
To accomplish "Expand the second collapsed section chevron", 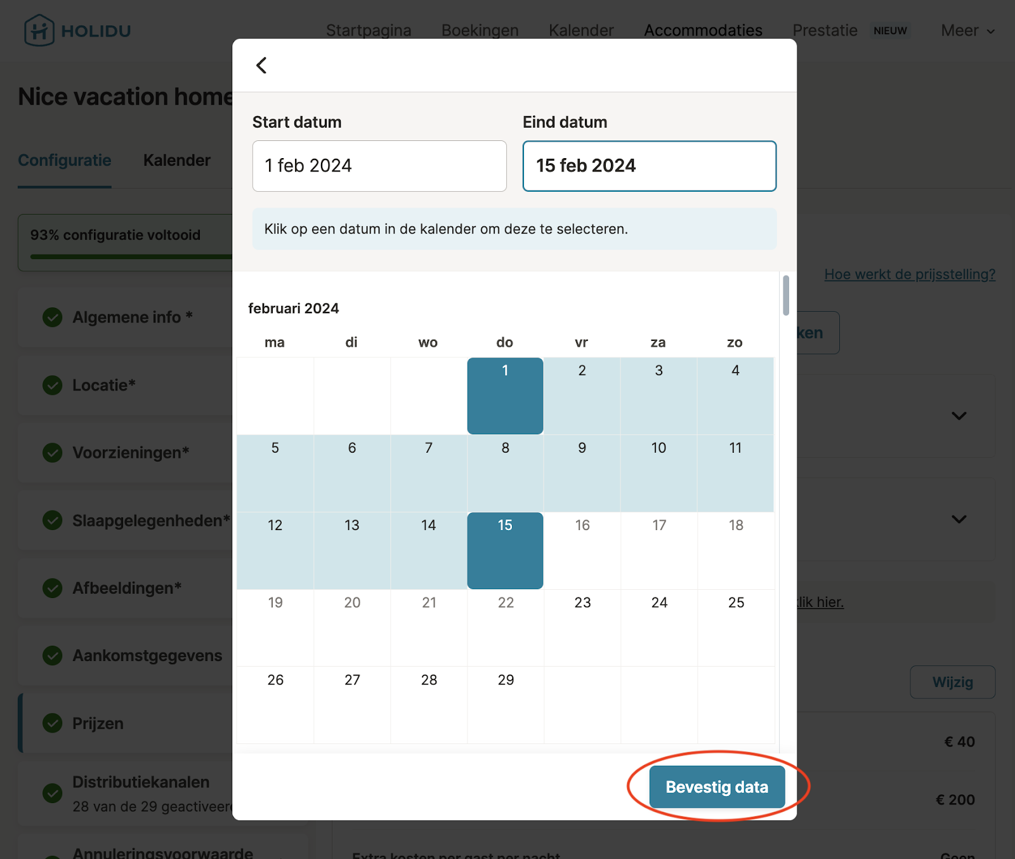I will (x=959, y=519).
